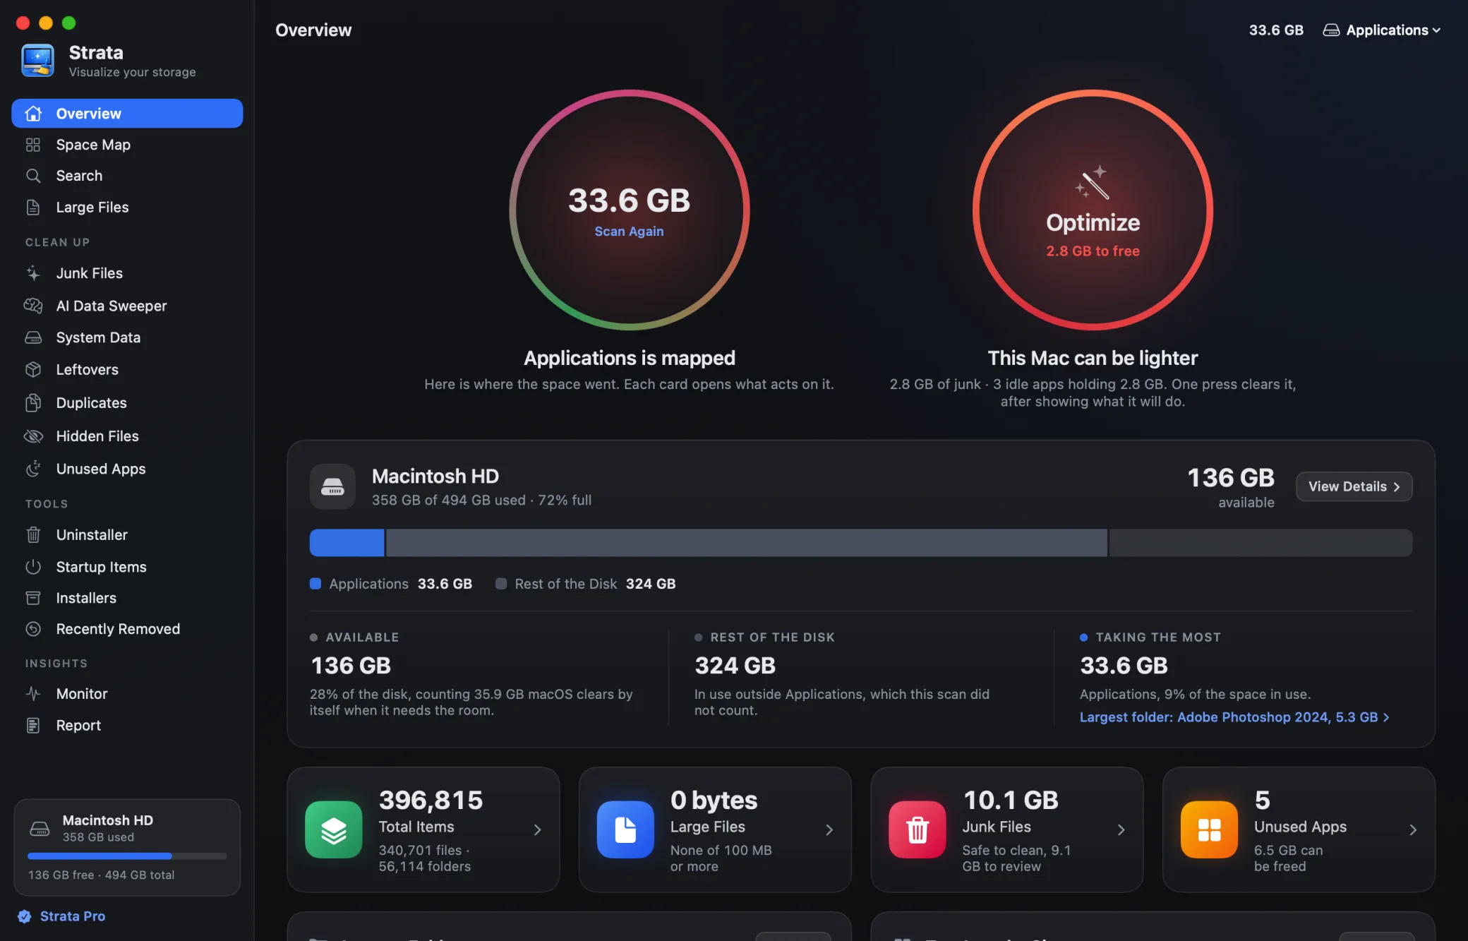Click the TAKING THE MOST heading

tap(1157, 637)
